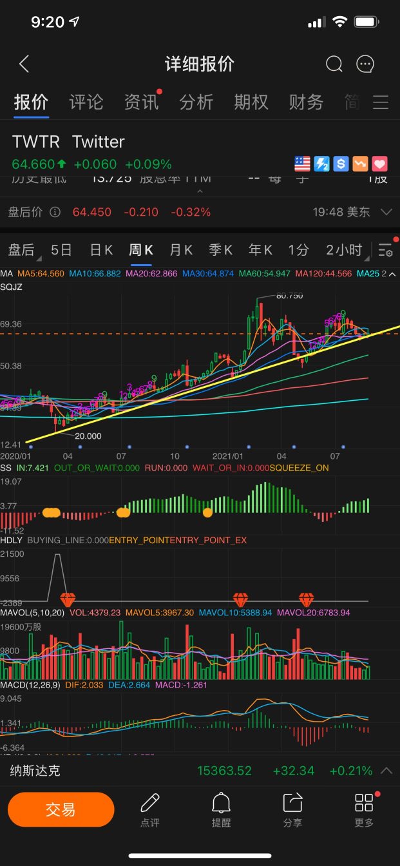Switch to the 期权 tab
Viewport: 400px width, 866px height.
coord(251,102)
